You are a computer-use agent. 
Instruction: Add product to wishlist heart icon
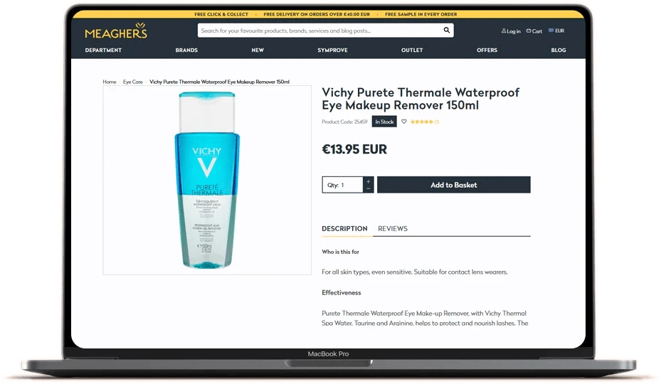click(404, 122)
